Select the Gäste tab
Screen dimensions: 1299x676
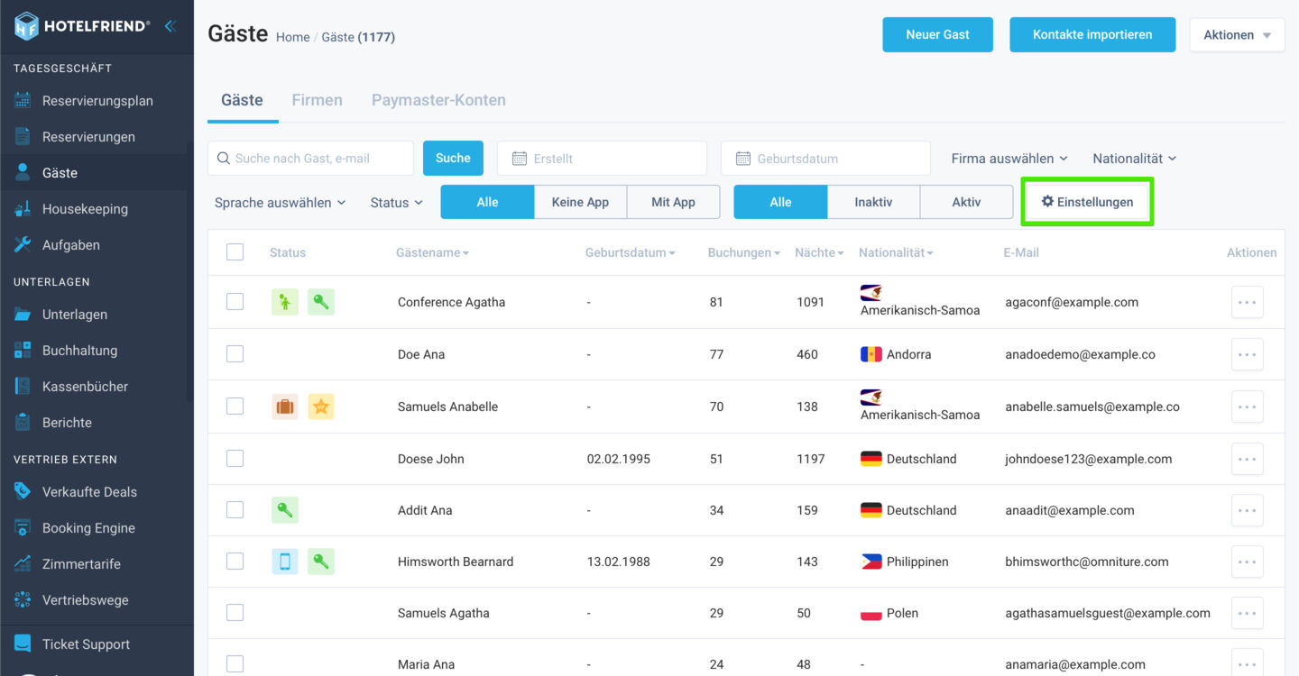[242, 100]
